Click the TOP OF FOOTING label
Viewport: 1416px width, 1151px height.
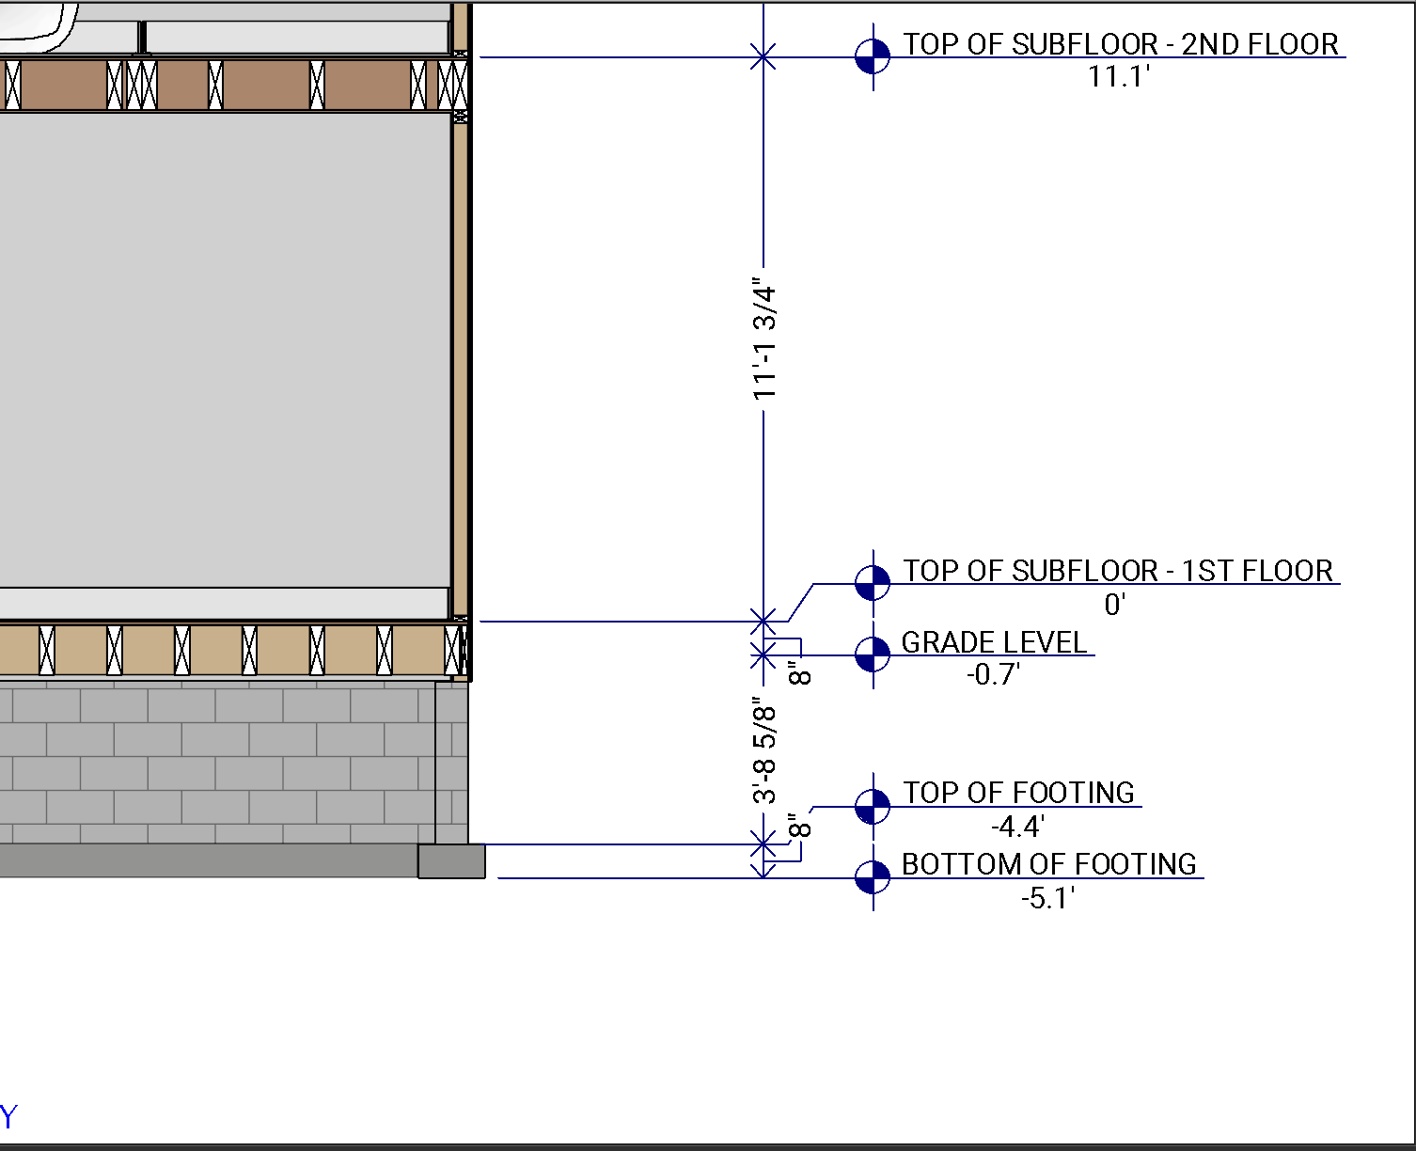point(1019,792)
